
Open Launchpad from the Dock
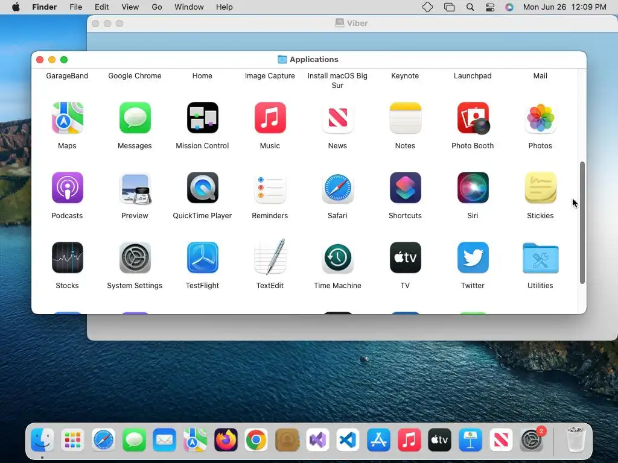(73, 439)
